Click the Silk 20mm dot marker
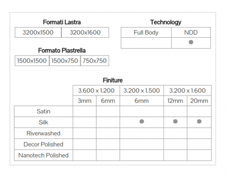Image resolution: width=226 pixels, height=177 pixels. point(199,121)
